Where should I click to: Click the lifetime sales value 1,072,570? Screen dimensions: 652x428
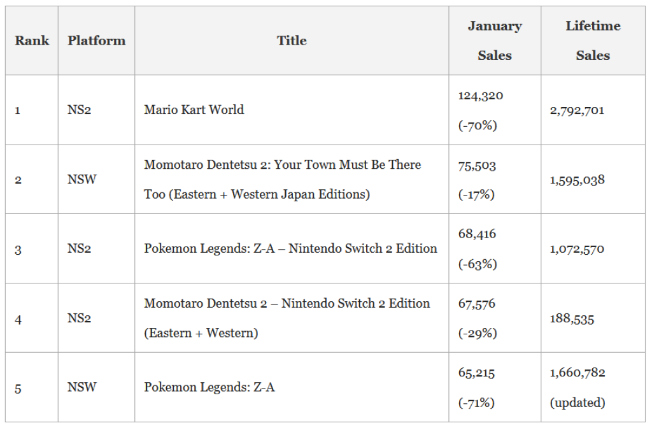coord(577,249)
